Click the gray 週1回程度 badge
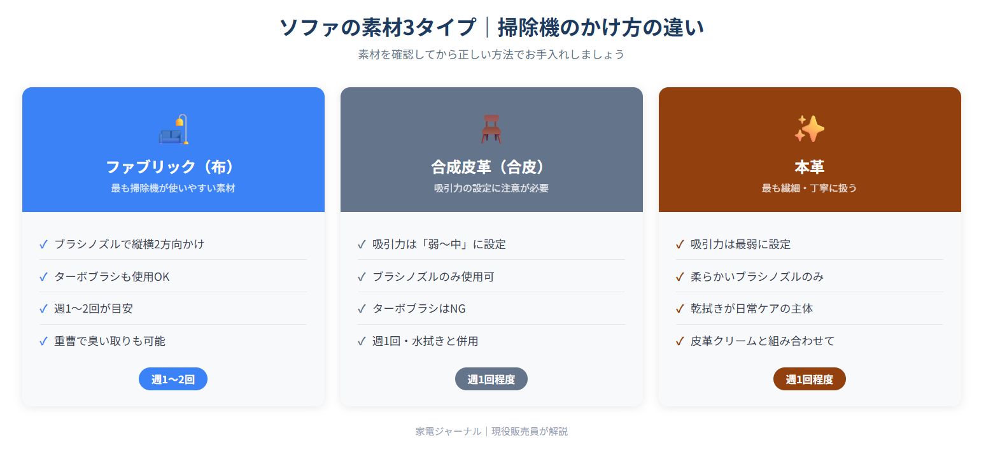 pyautogui.click(x=491, y=379)
